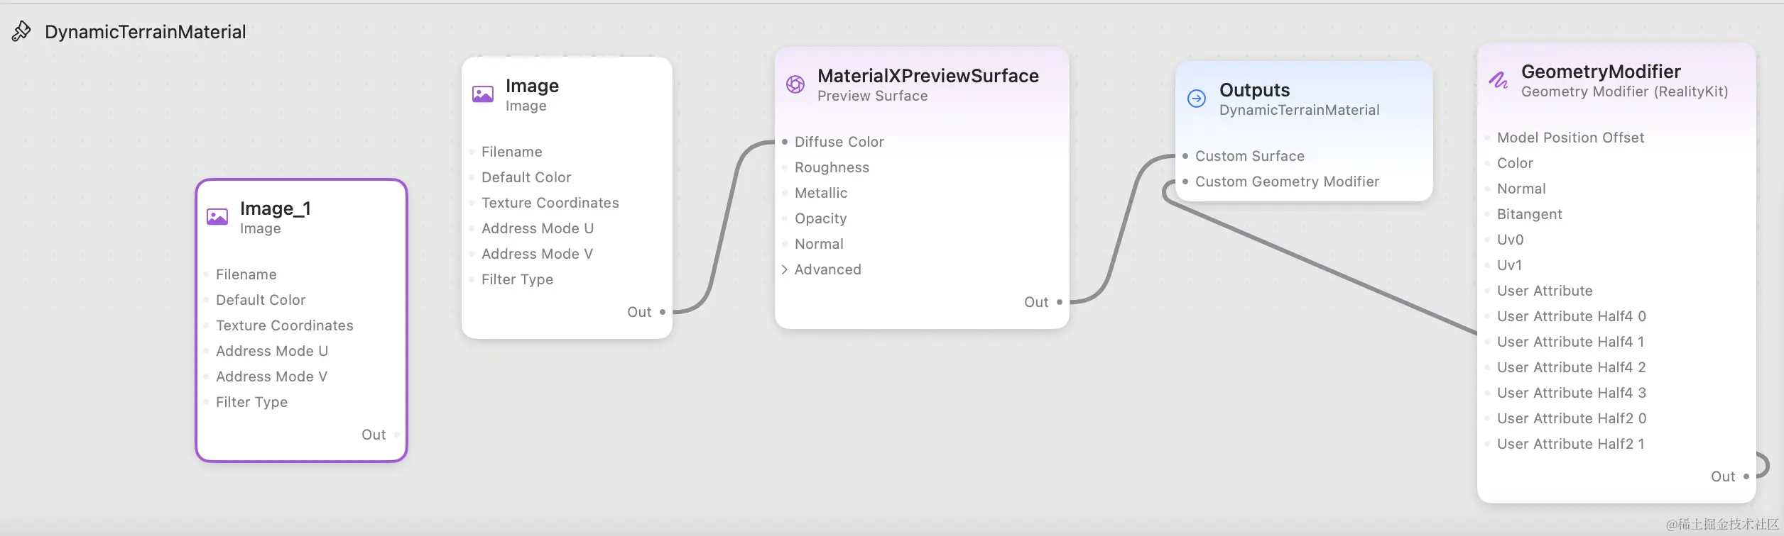
Task: Click the DynamicTerrainMaterial paintbrush icon
Action: [x=21, y=31]
